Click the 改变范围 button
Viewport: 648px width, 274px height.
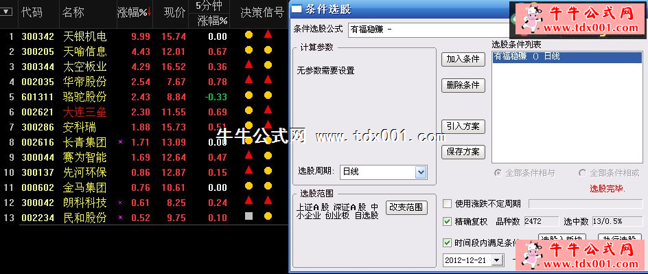406,207
